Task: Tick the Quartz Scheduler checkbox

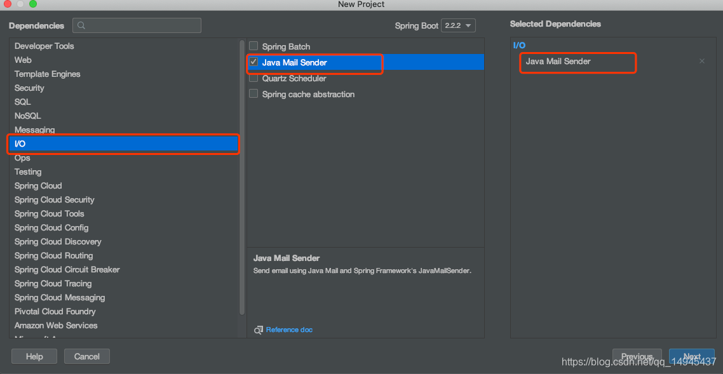Action: coord(253,78)
